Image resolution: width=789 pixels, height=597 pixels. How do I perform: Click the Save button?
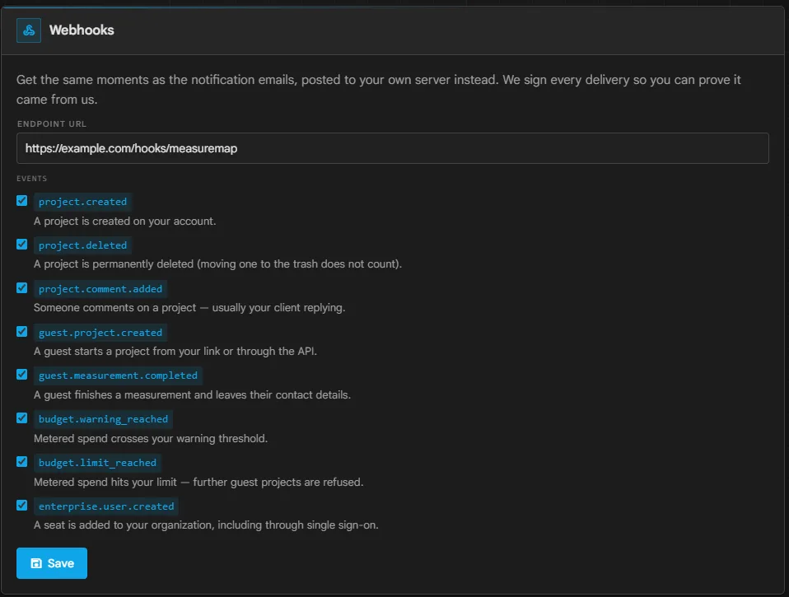tap(52, 563)
